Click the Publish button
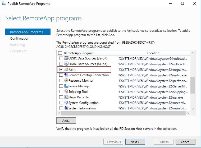Image resolution: width=201 pixels, height=148 pixels. (x=163, y=142)
